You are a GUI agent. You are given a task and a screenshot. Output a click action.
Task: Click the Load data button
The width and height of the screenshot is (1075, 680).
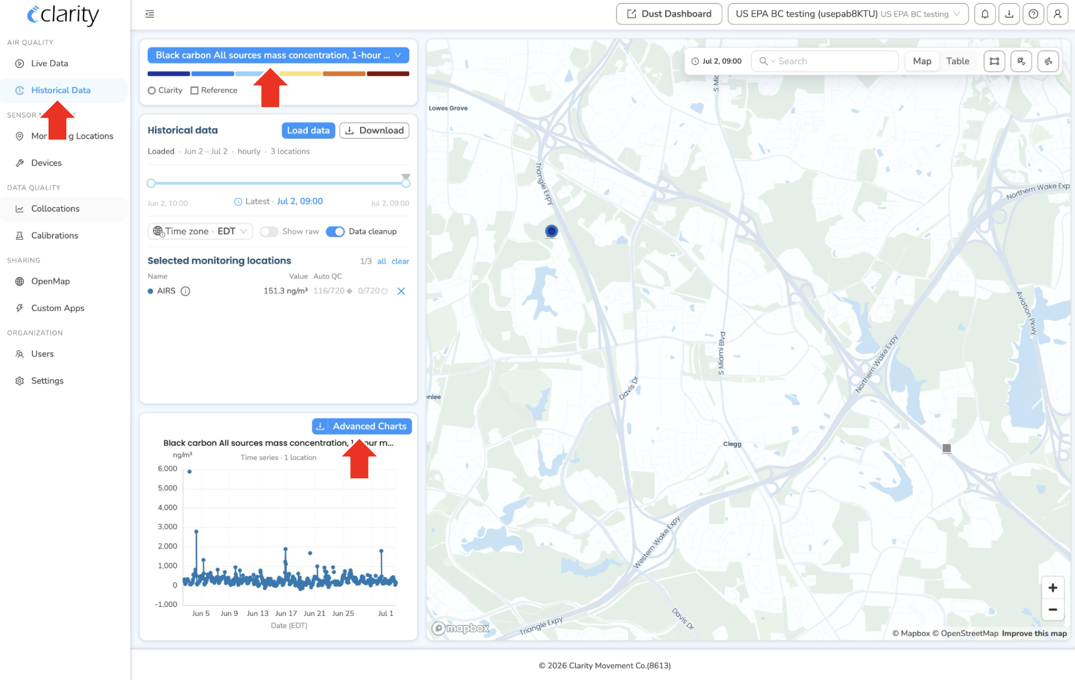pos(308,130)
